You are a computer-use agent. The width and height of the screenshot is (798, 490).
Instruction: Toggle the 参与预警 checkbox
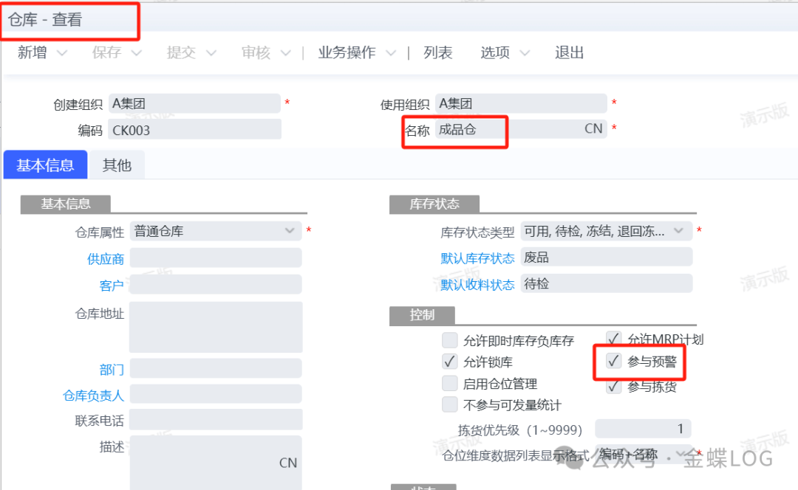[613, 361]
